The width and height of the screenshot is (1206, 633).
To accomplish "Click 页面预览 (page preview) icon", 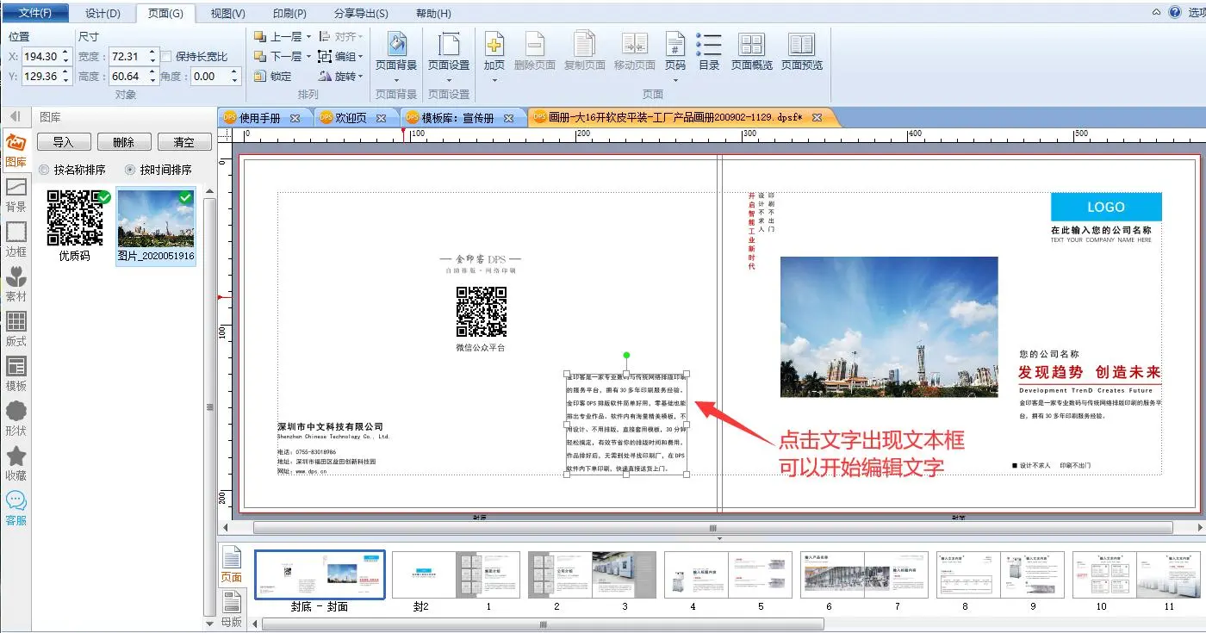I will click(x=801, y=45).
